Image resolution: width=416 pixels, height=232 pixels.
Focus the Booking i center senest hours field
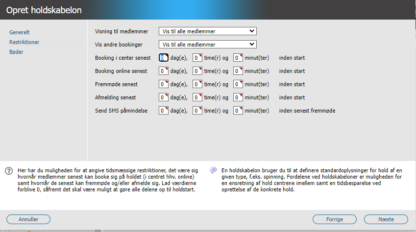tap(197, 58)
